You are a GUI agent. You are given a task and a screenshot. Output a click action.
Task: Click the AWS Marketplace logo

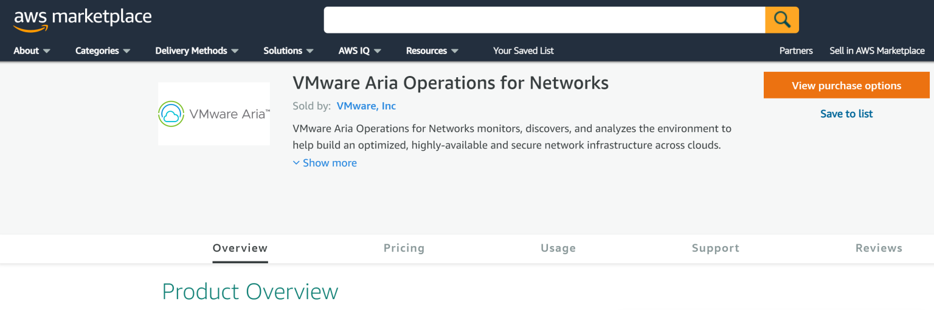click(82, 19)
